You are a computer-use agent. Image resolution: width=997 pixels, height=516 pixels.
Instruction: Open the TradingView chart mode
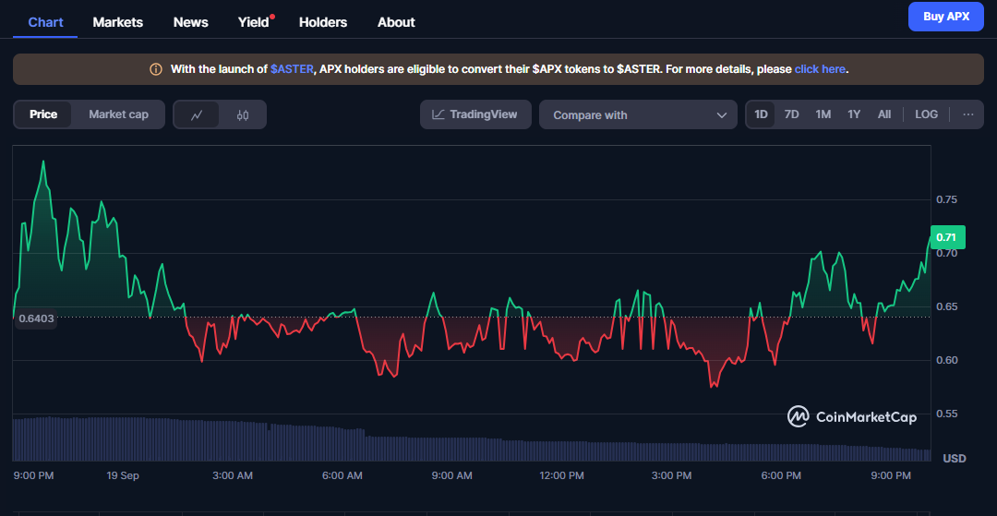475,114
